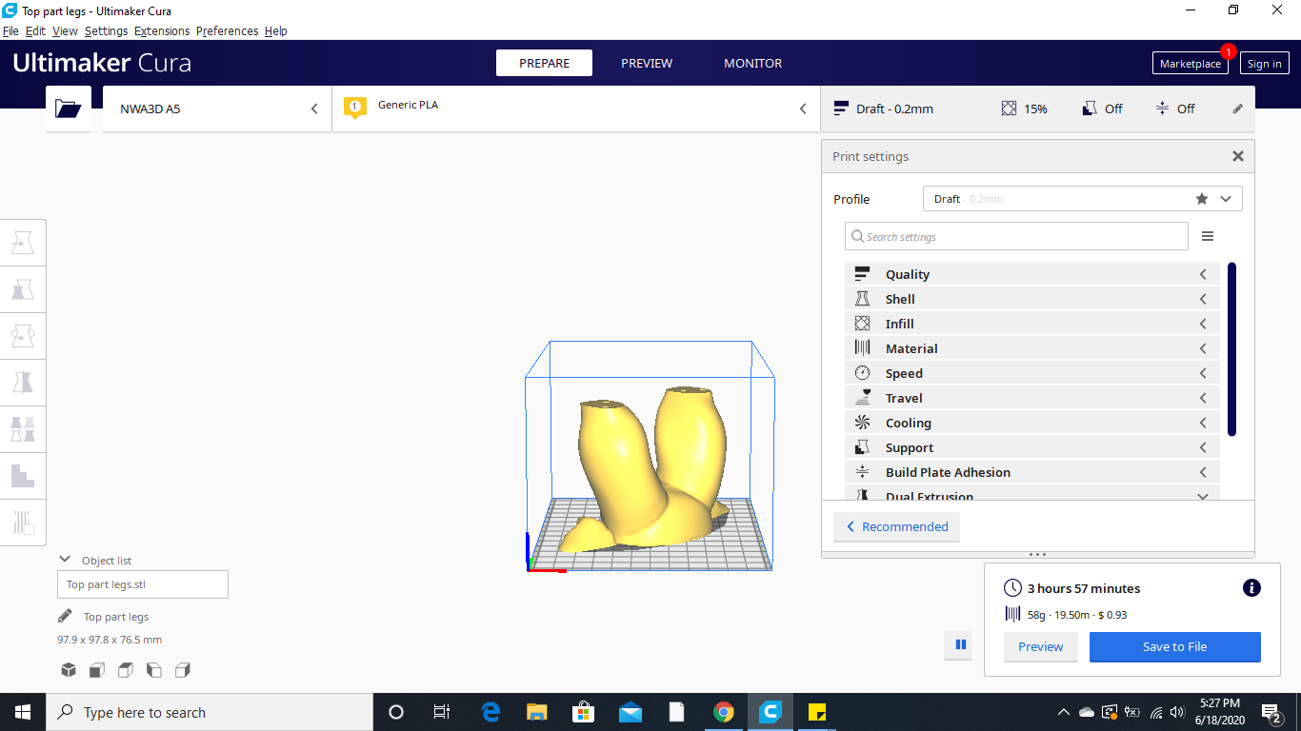Switch to the 3D view cube icon
Image resolution: width=1301 pixels, height=731 pixels.
click(68, 670)
